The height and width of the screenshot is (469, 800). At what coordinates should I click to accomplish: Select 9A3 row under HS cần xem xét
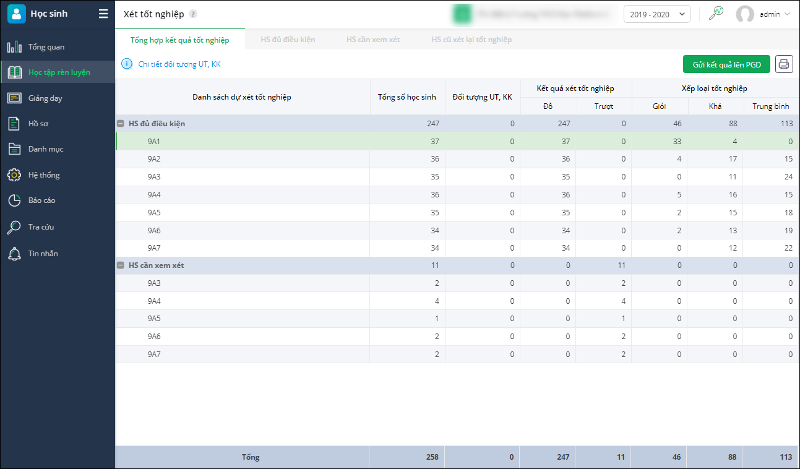457,283
